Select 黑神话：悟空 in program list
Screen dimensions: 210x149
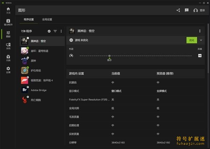pos(42,41)
